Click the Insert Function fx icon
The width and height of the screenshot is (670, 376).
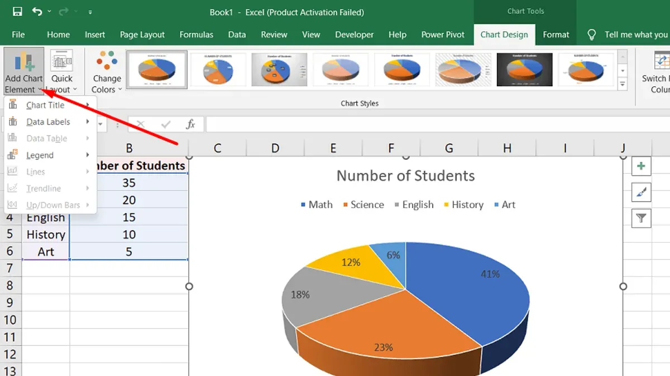[190, 124]
